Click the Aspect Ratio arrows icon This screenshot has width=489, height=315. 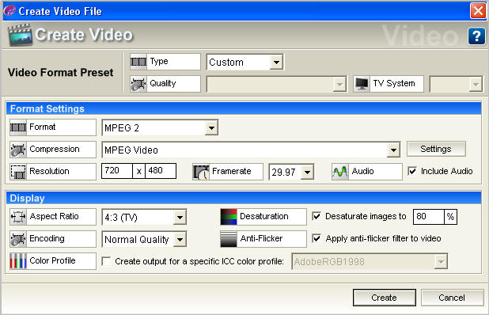point(18,217)
